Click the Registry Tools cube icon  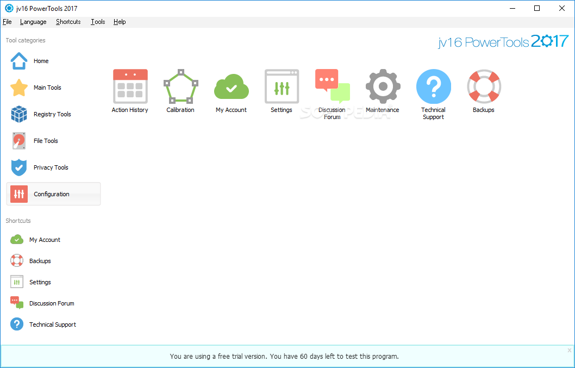coord(19,114)
